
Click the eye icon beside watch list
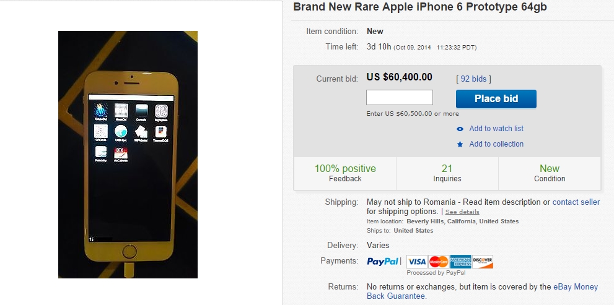tap(460, 129)
